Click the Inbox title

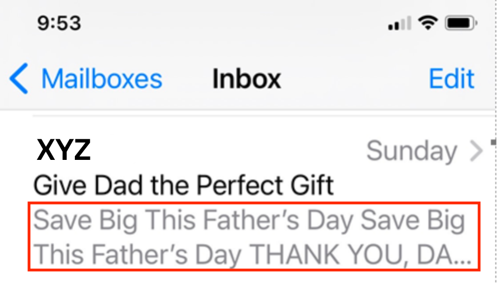pos(246,79)
